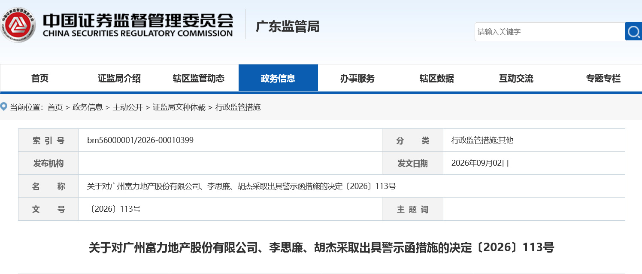Click the 主题词 label cell
642x274 pixels.
point(412,209)
